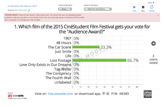
Task: Open the live.voxvote.com link
Action: pos(60,94)
